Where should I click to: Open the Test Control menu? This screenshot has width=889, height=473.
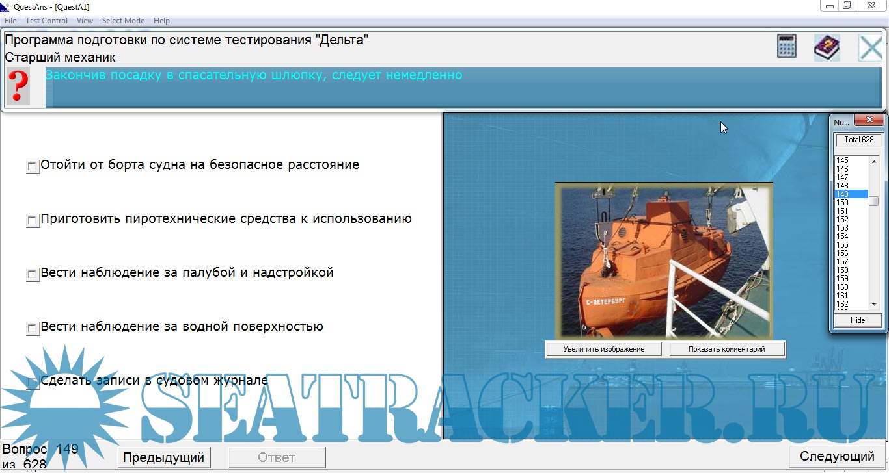[46, 21]
